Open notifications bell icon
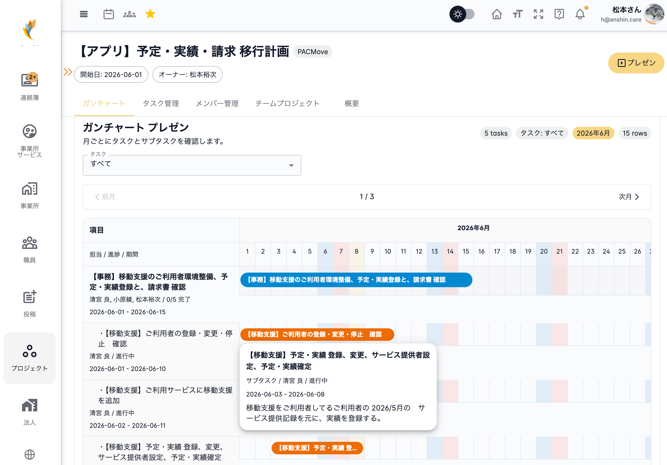Image resolution: width=667 pixels, height=465 pixels. click(x=580, y=14)
